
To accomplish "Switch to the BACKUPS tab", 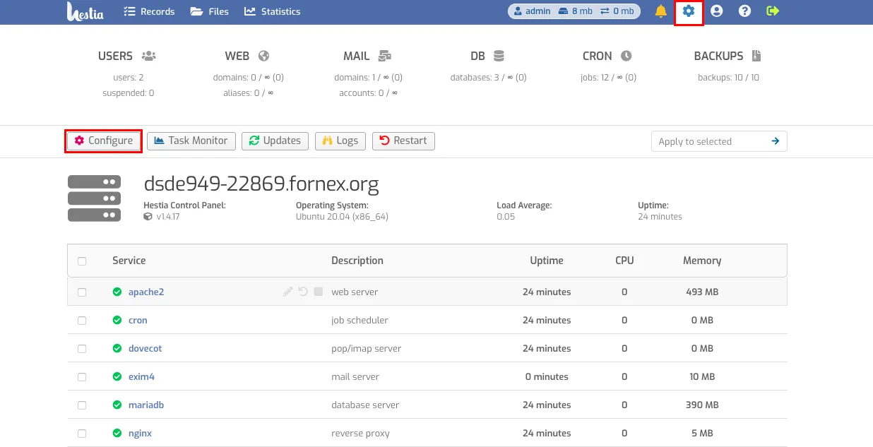I will point(727,56).
